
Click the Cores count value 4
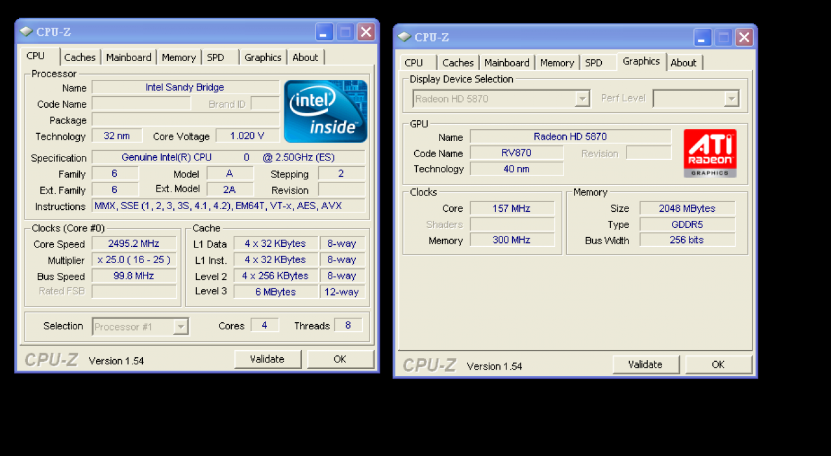pos(265,325)
